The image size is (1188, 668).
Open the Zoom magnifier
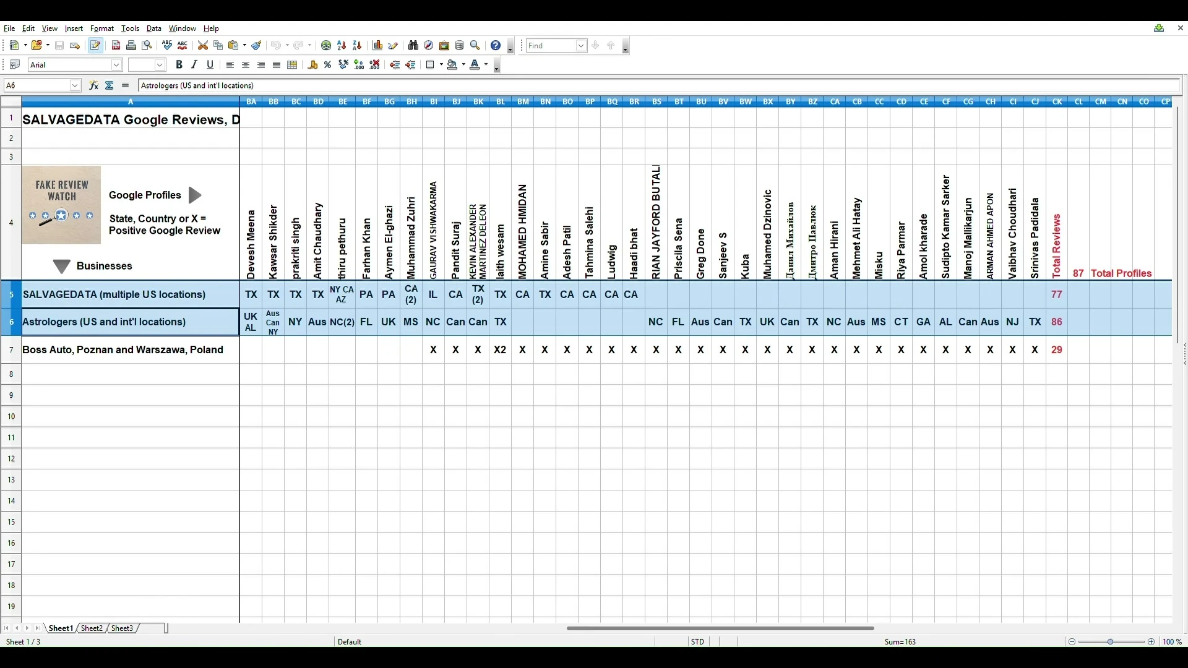click(x=475, y=46)
